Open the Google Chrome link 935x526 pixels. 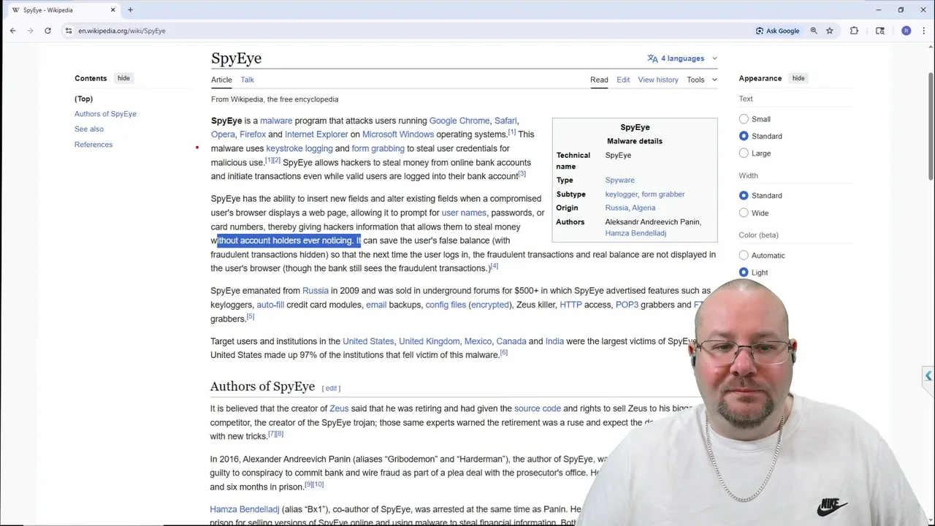(459, 121)
